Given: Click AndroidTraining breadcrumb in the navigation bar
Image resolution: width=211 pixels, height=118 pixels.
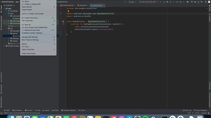Looking at the screenshot, I should pos(8,2).
